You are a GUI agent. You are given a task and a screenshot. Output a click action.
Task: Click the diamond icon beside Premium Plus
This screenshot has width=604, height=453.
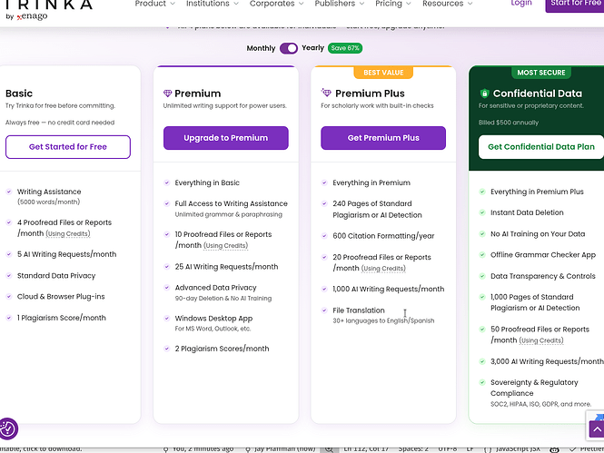tap(326, 93)
